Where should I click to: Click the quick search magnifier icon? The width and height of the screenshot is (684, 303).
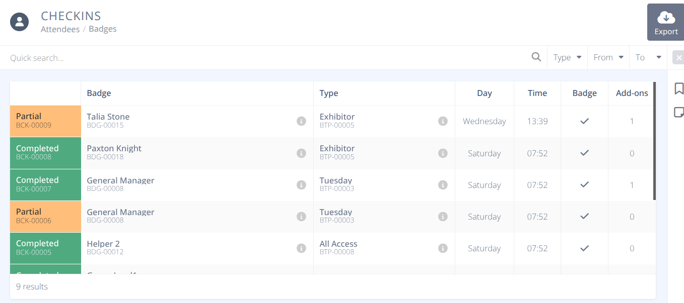[x=536, y=57]
